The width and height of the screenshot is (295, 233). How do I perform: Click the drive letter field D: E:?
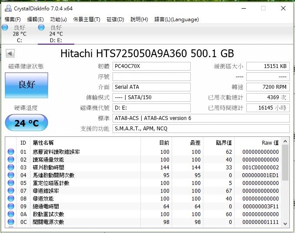[152, 108]
